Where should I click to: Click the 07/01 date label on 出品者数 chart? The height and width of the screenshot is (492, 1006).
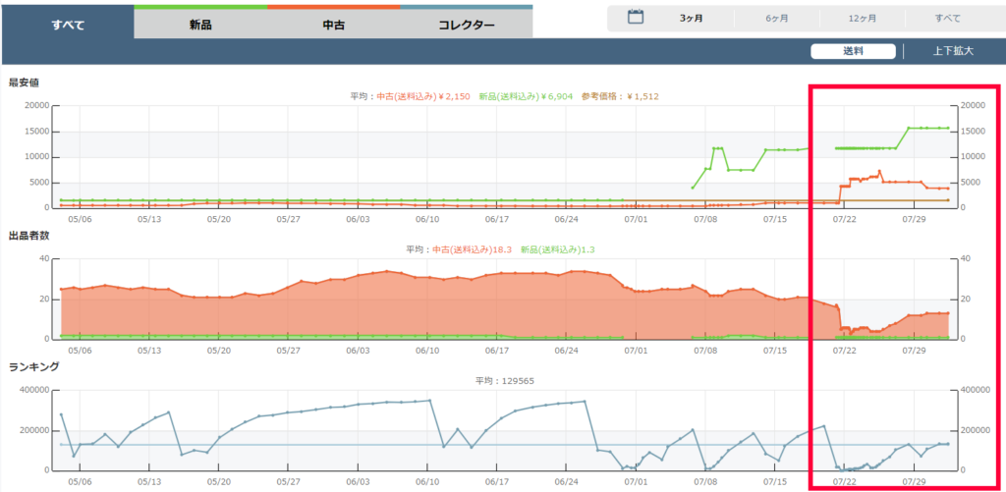point(636,350)
